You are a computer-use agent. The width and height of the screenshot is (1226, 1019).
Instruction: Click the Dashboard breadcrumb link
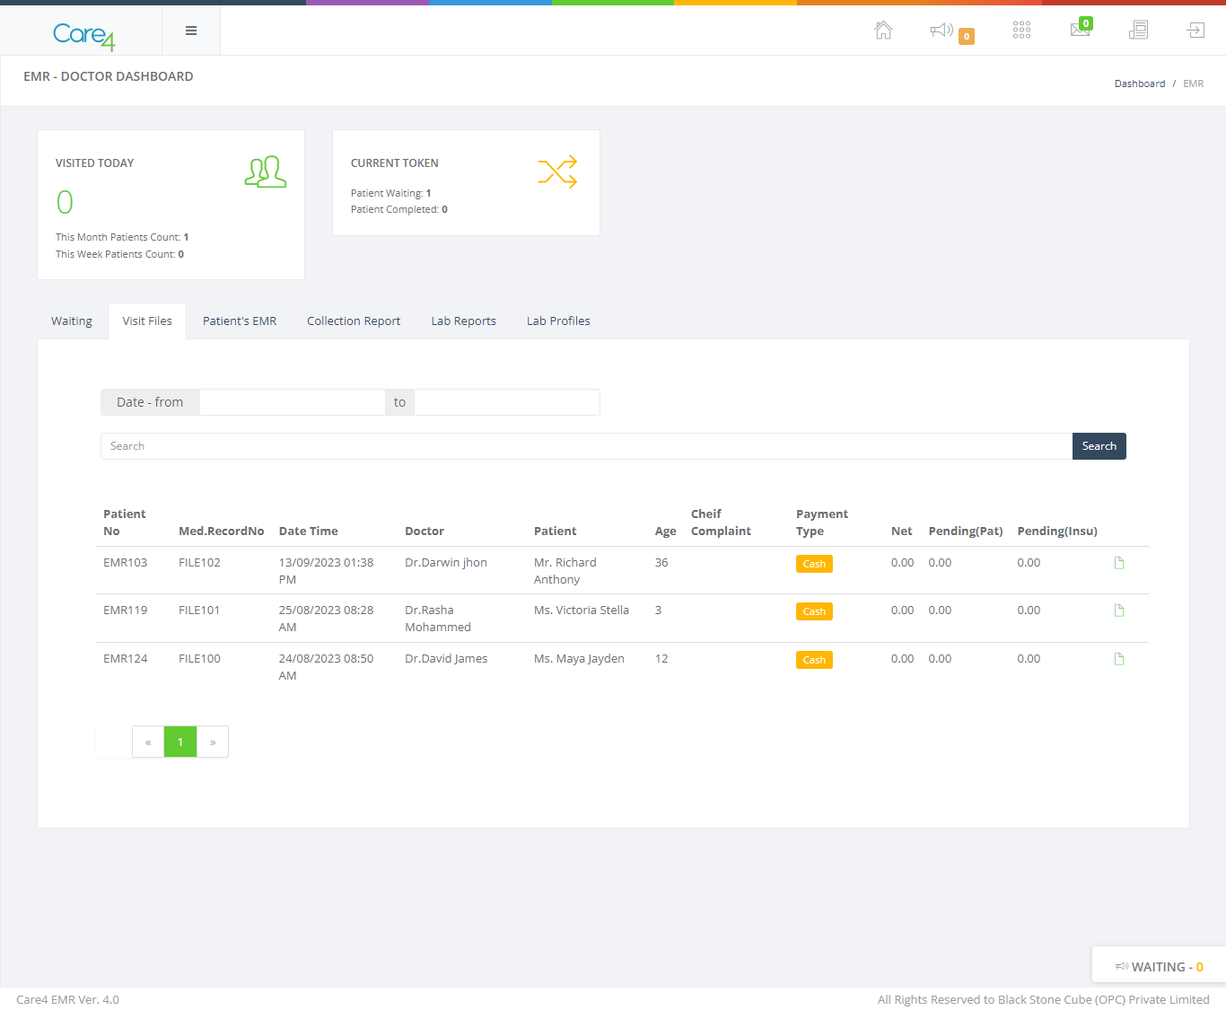[1140, 83]
